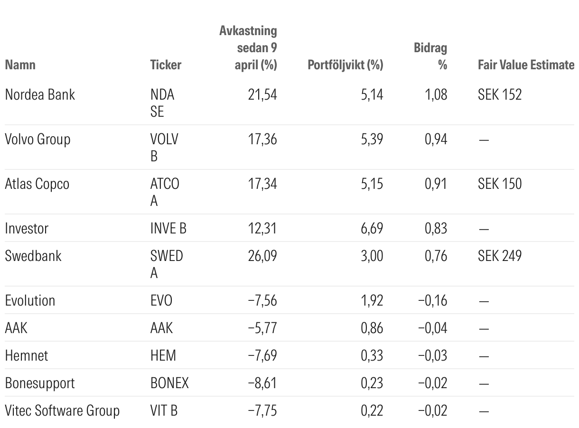Select the SEK 249 fair value cell
The width and height of the screenshot is (579, 428).
click(x=500, y=256)
